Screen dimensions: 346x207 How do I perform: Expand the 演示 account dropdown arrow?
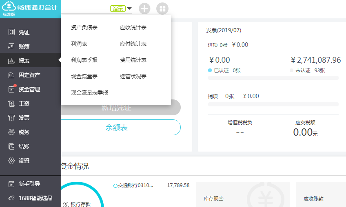129,9
